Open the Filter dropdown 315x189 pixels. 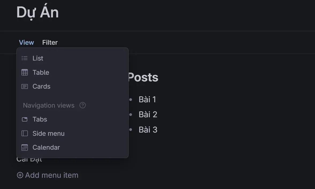50,42
